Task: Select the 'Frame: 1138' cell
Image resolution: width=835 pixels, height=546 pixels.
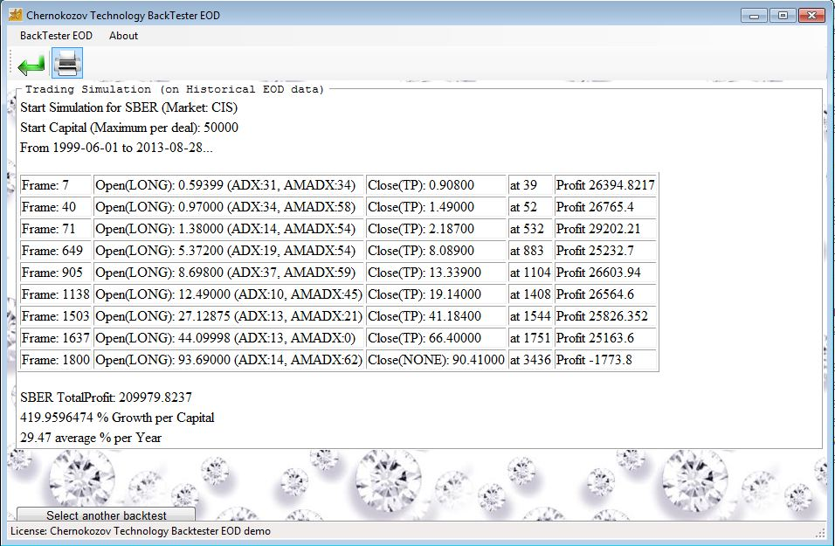Action: click(56, 294)
